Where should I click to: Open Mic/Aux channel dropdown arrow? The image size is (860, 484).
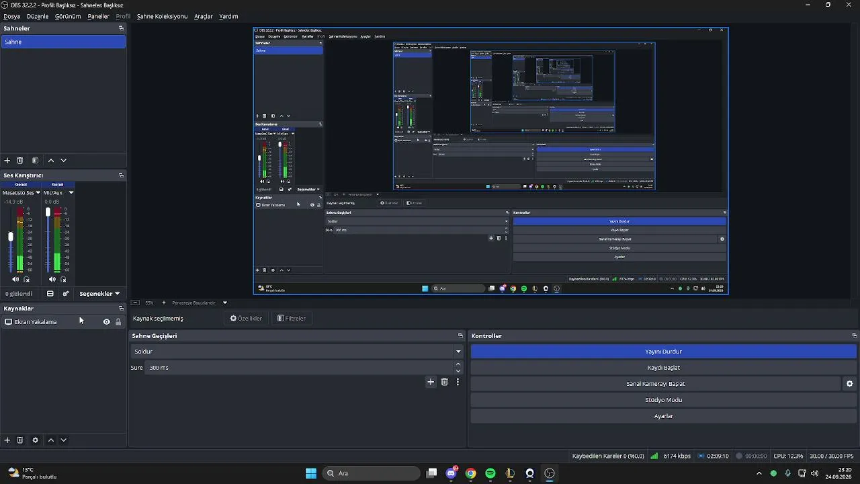pyautogui.click(x=71, y=193)
